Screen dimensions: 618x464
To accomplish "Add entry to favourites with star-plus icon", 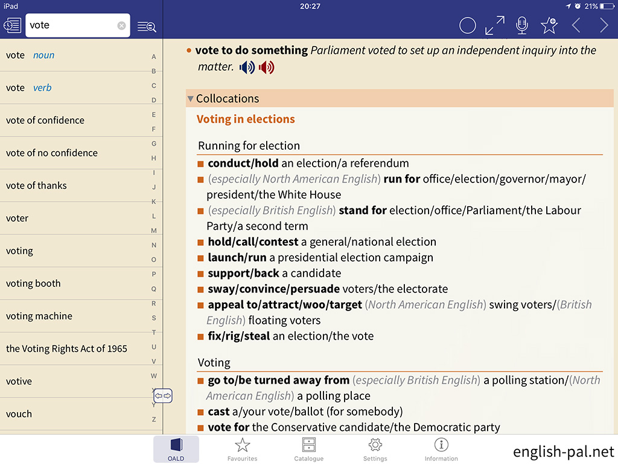I will (549, 25).
